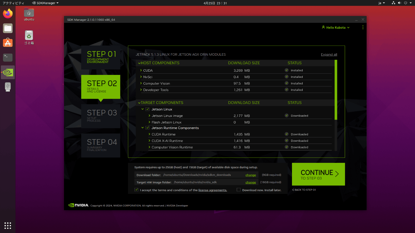Expand the Computer Vision host row
This screenshot has width=415, height=233.
tap(141, 83)
